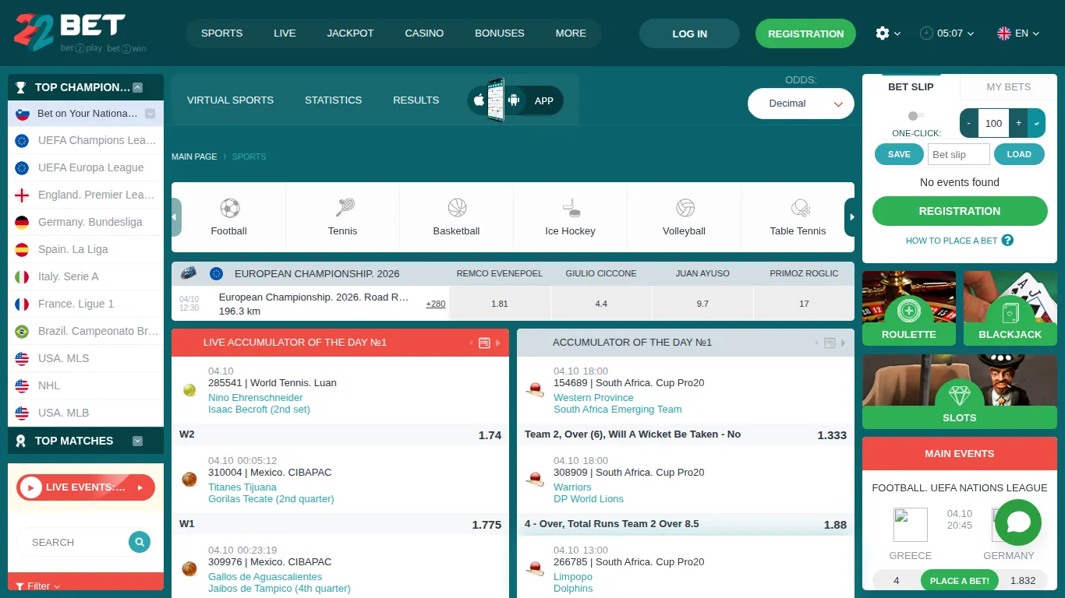Open the settings gear dropdown
Screen dimensions: 1065x598
tap(888, 33)
